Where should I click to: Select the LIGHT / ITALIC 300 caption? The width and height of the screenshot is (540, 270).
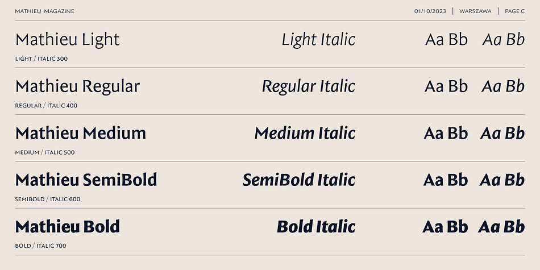coord(41,59)
